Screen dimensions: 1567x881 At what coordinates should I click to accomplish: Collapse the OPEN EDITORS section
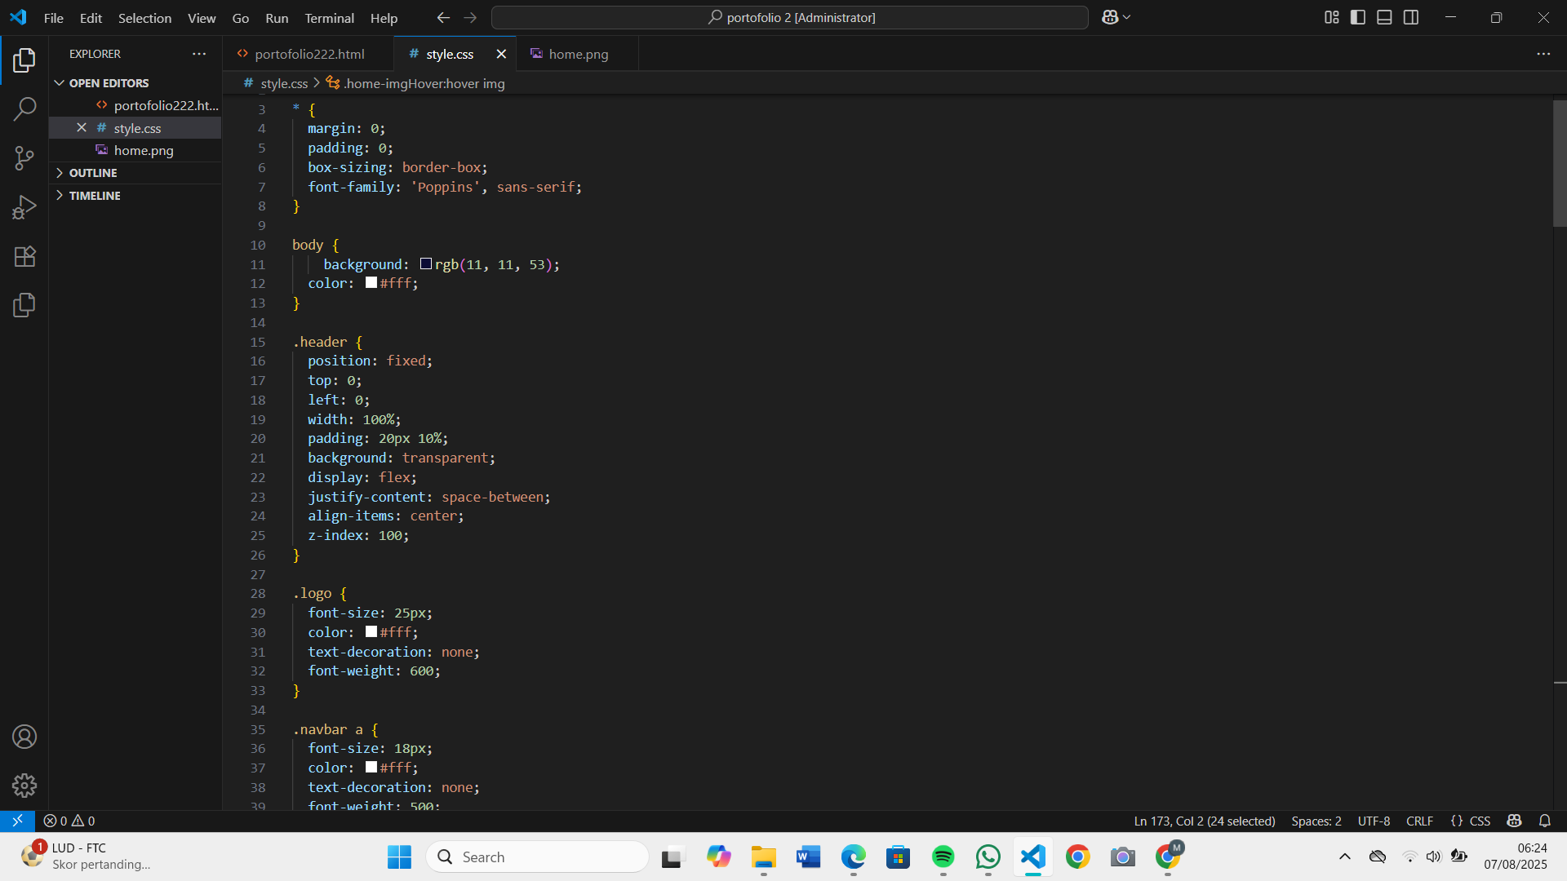(x=109, y=83)
